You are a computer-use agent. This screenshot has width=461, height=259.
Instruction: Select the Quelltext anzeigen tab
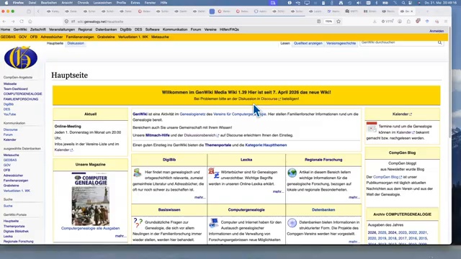click(308, 43)
